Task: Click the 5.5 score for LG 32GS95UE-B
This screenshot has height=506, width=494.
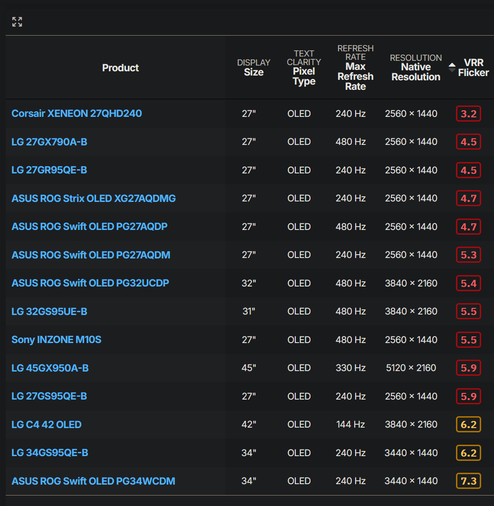Action: click(x=468, y=311)
